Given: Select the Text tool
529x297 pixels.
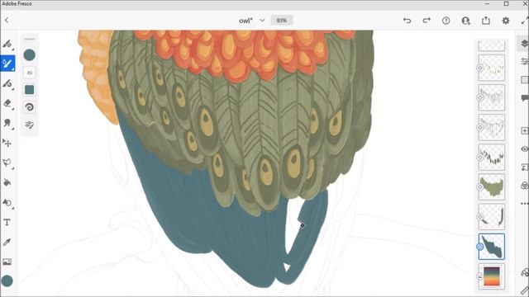Looking at the screenshot, I should click(7, 222).
